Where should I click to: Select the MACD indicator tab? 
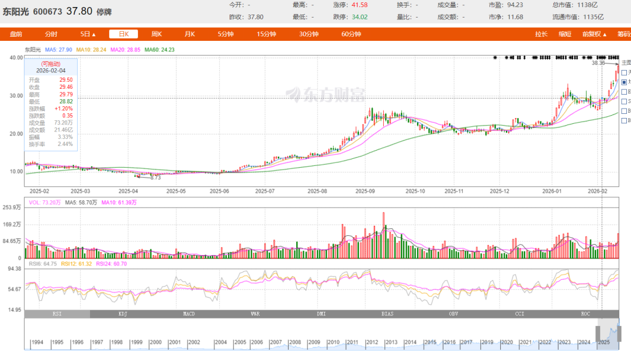click(x=189, y=314)
